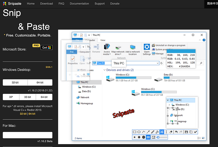Select the arrow annotation tool

(148, 132)
